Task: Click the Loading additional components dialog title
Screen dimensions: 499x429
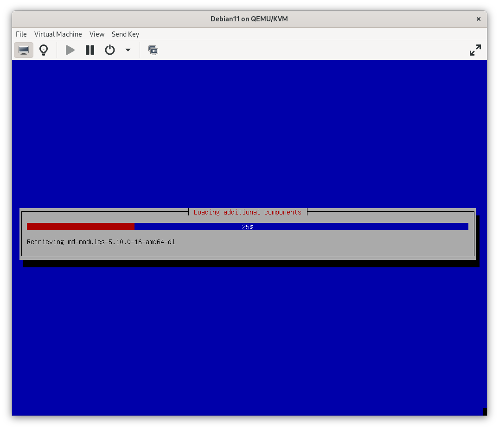Action: pyautogui.click(x=248, y=212)
